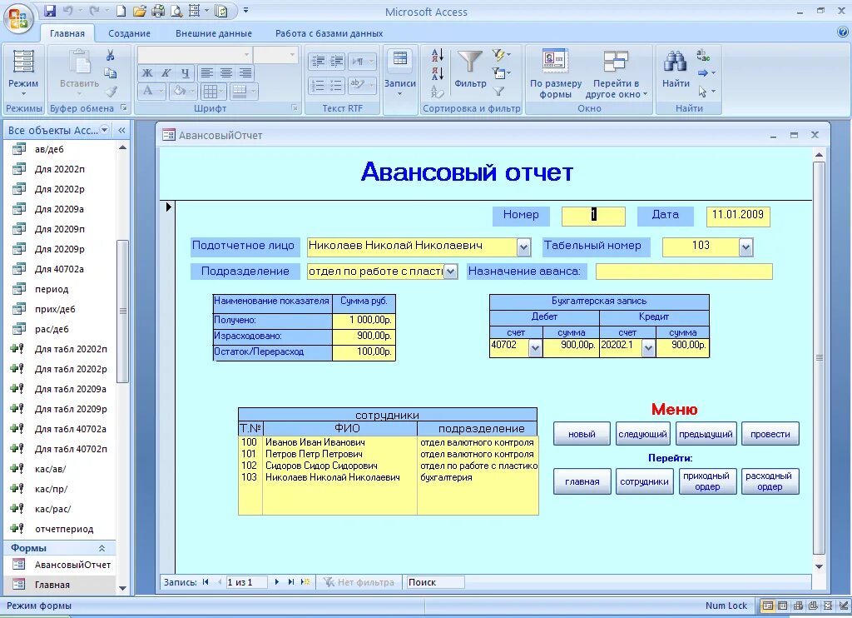Screen dimensions: 852x618
Task: Click приходный ордер button
Action: coord(707,481)
